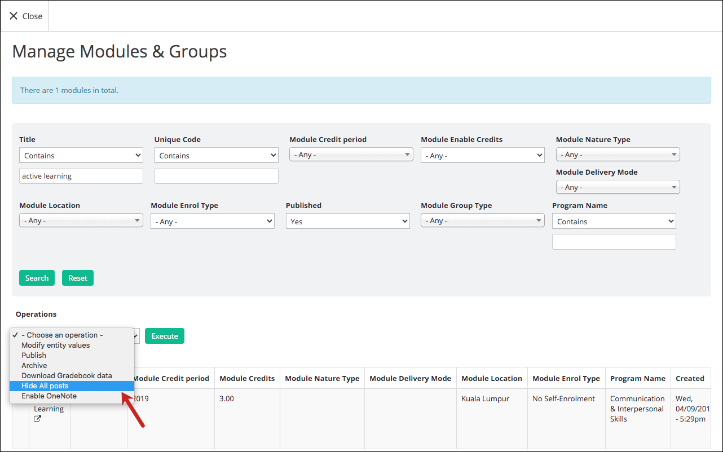Choose 'Modify entity values' operation
This screenshot has width=723, height=452.
[72, 345]
